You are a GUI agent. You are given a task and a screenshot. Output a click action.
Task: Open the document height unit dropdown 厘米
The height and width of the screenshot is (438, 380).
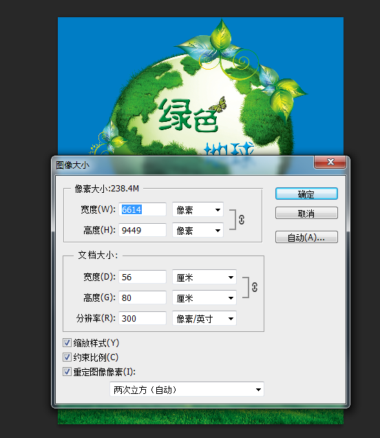204,298
